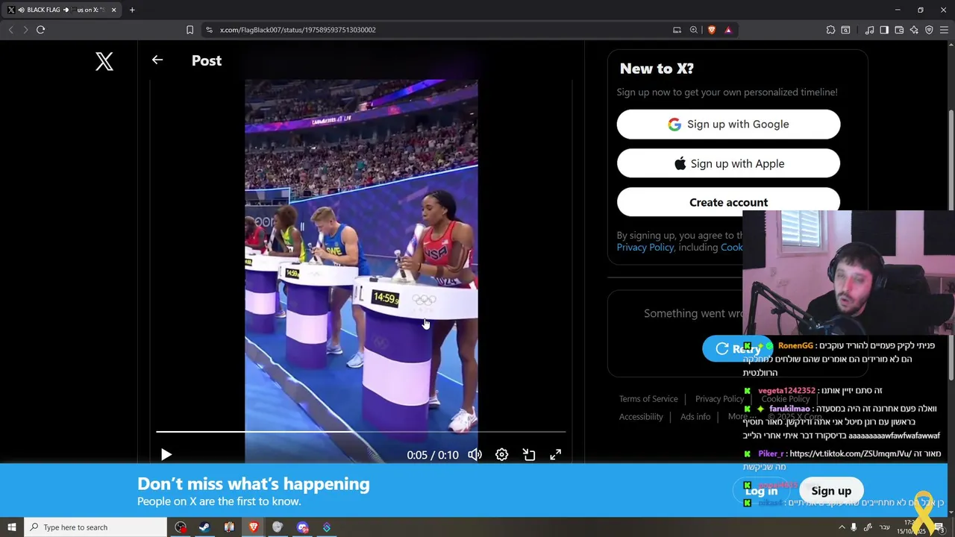Screen dimensions: 955x537
Task: Mute the video sound
Action: point(475,454)
